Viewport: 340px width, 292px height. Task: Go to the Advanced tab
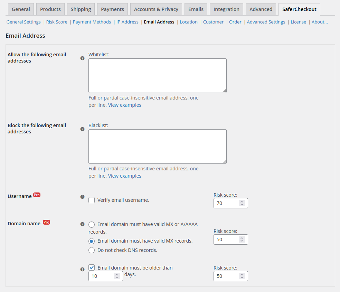[x=261, y=9]
